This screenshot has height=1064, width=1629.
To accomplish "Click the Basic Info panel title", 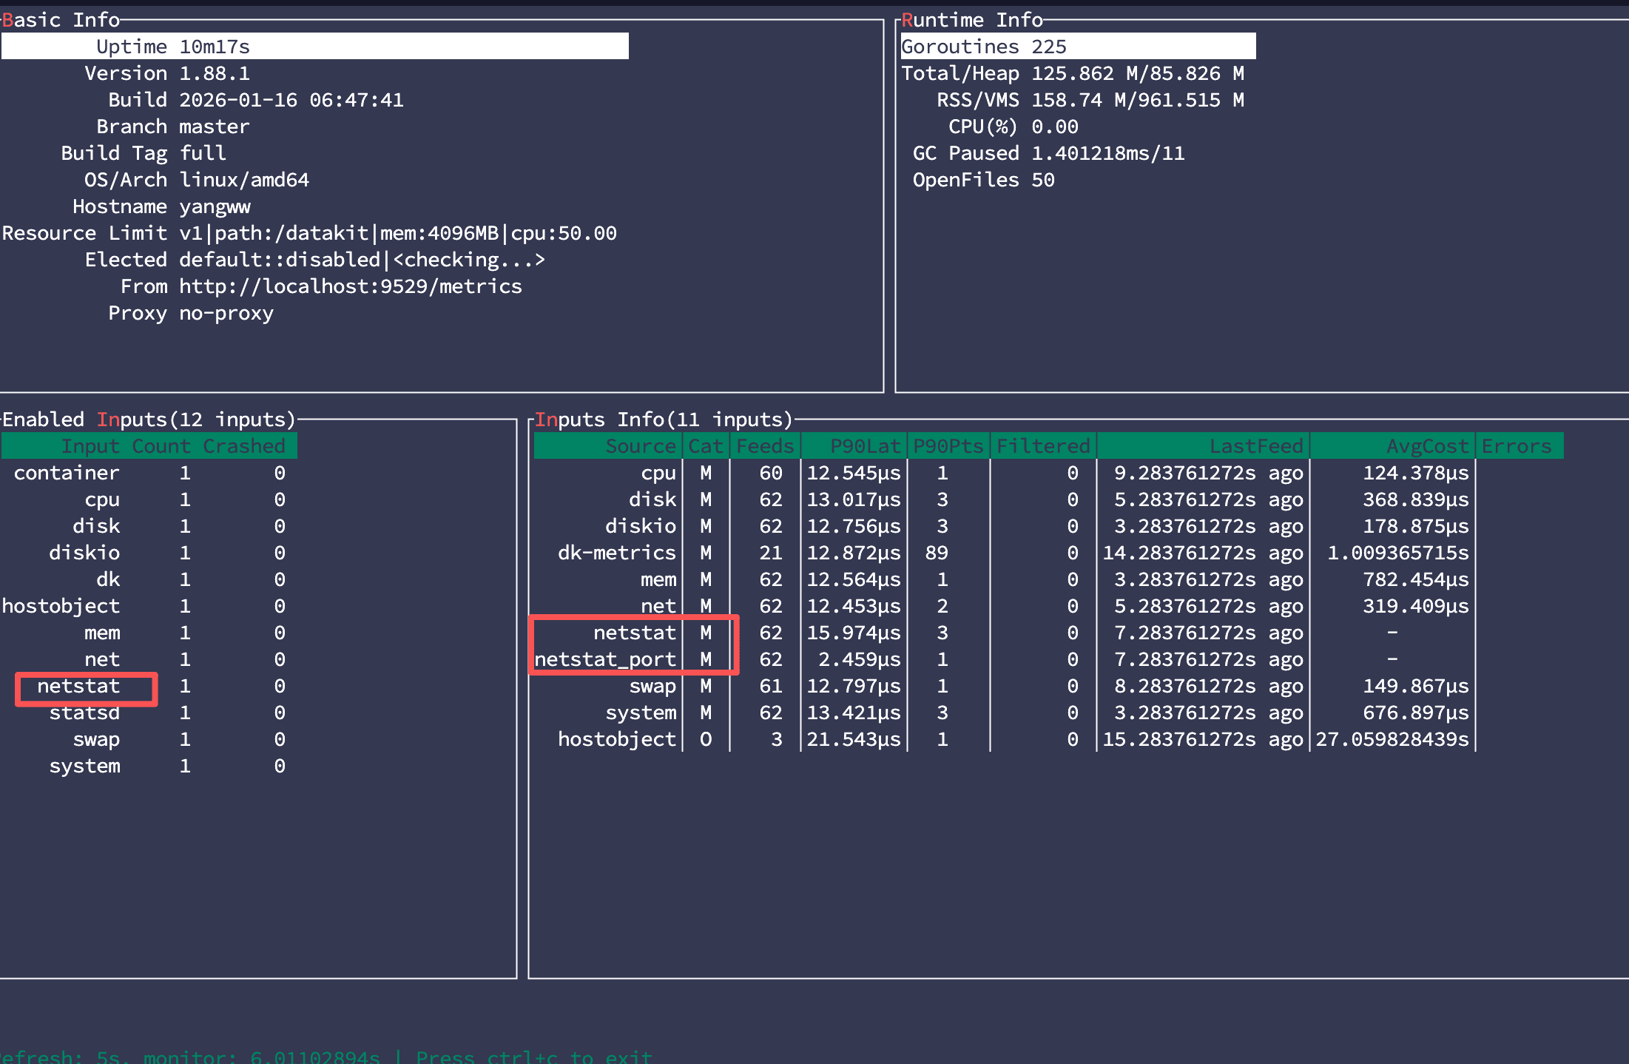I will (x=61, y=20).
